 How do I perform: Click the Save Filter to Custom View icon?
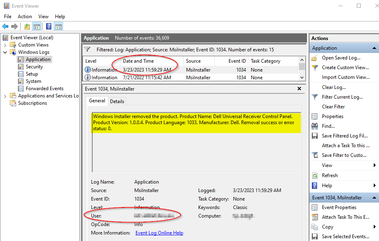(x=315, y=155)
